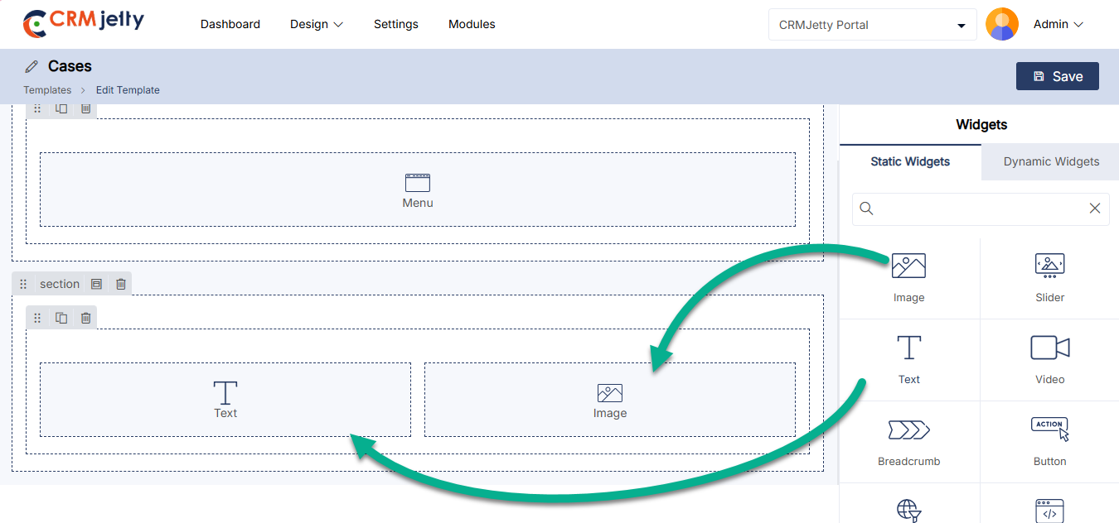
Task: Open section settings icon beside section label
Action: click(96, 284)
